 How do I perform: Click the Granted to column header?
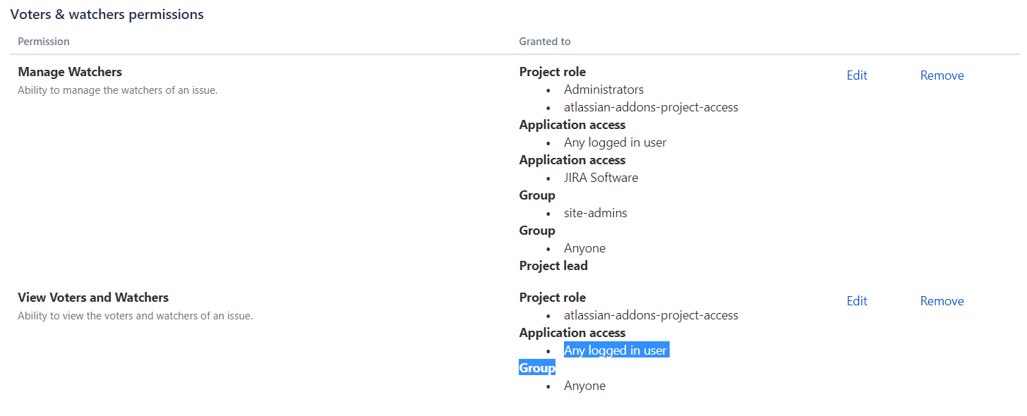click(545, 42)
